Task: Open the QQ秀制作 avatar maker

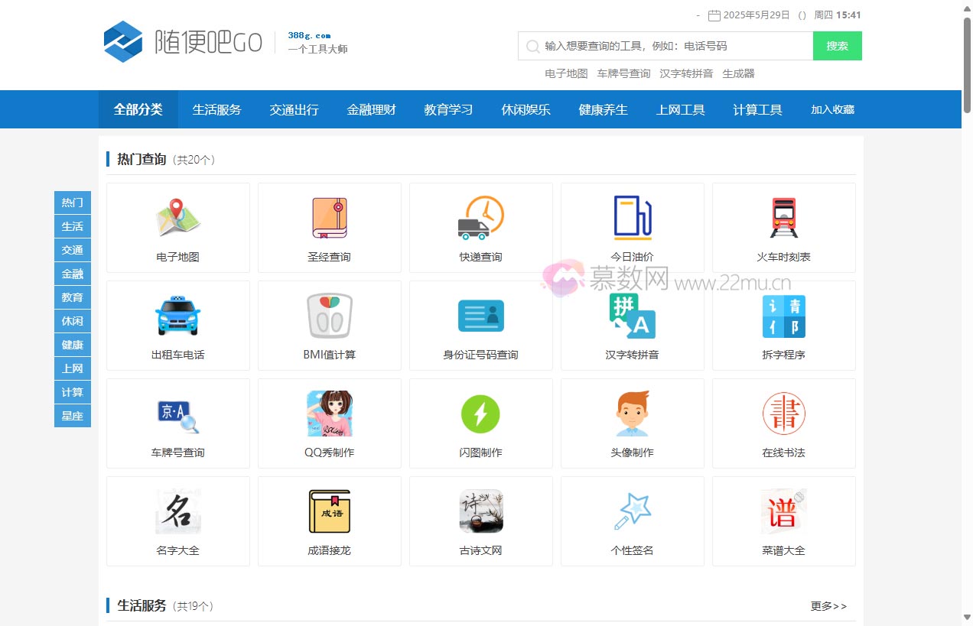Action: 329,423
